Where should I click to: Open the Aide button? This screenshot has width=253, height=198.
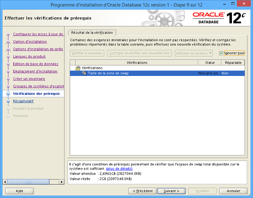(x=19, y=191)
